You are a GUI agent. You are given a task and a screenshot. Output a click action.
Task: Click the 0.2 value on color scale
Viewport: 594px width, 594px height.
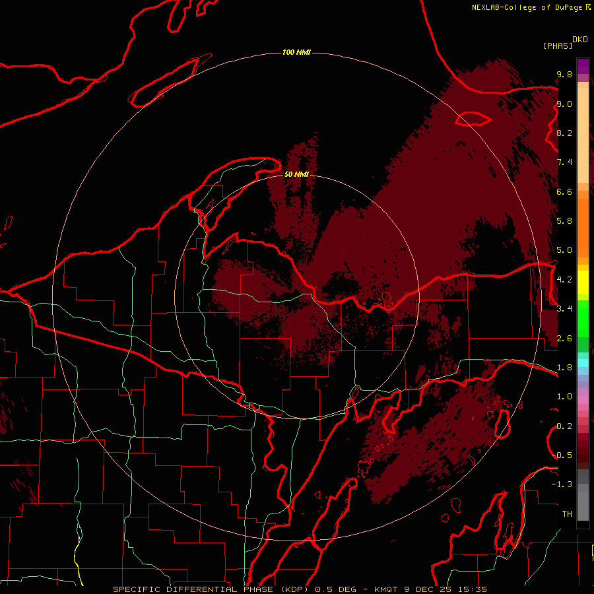pyautogui.click(x=564, y=426)
